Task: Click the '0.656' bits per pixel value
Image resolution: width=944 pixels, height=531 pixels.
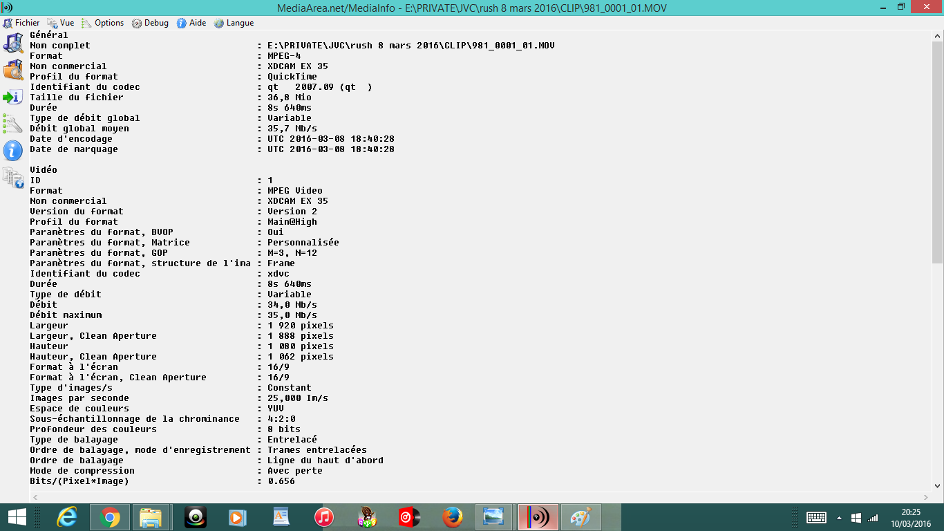Action: point(281,481)
